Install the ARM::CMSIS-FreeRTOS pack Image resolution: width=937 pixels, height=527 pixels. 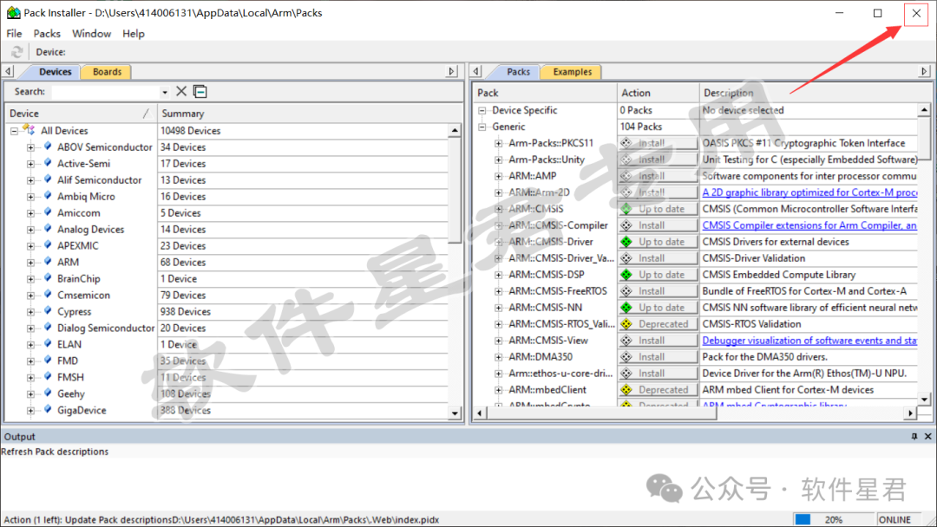658,290
